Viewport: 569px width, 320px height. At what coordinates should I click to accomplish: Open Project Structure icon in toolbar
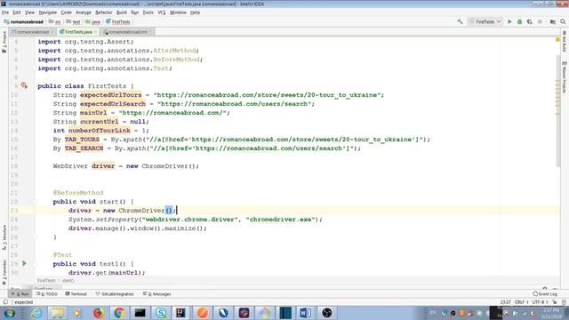click(x=553, y=21)
